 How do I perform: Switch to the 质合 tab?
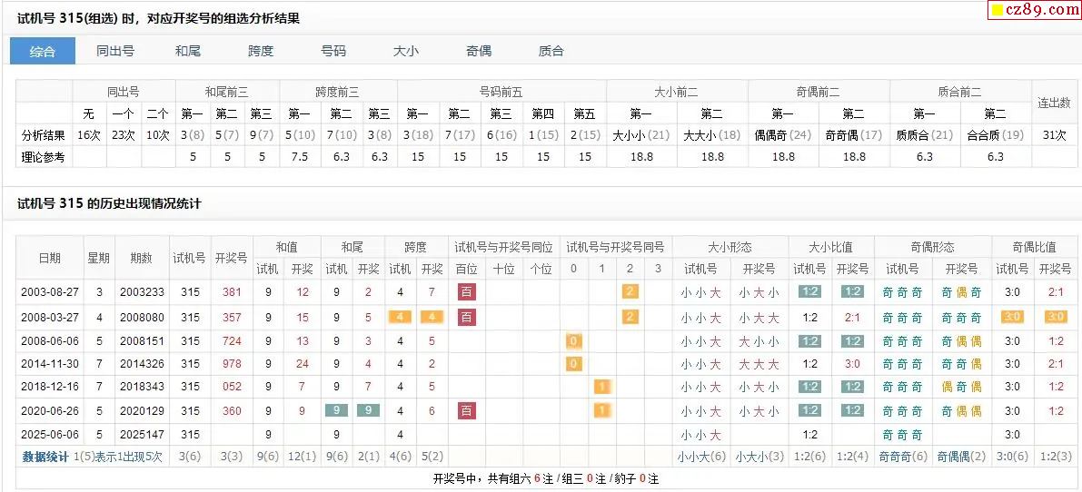(551, 51)
